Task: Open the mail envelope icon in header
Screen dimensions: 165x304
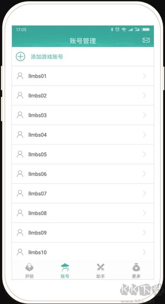Action: click(x=146, y=40)
